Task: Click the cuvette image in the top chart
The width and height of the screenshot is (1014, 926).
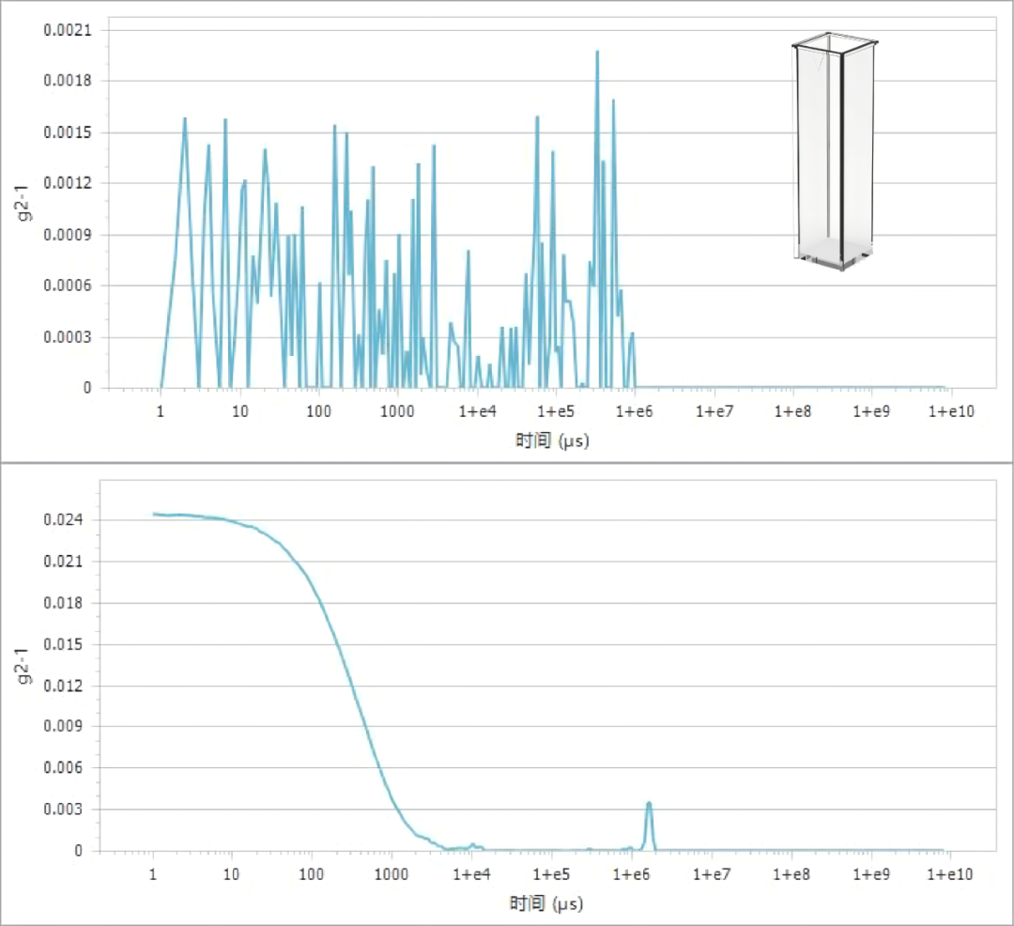Action: 835,151
